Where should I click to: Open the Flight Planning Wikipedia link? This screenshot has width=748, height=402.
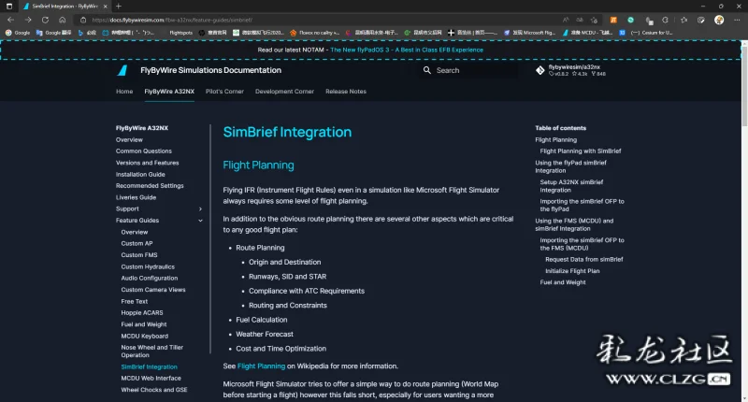[261, 366]
